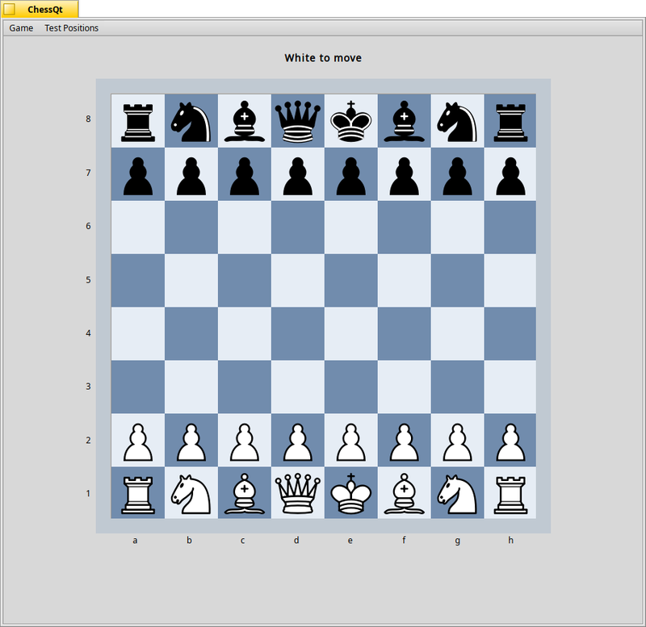
Task: Click the empty e4 square
Action: [351, 333]
